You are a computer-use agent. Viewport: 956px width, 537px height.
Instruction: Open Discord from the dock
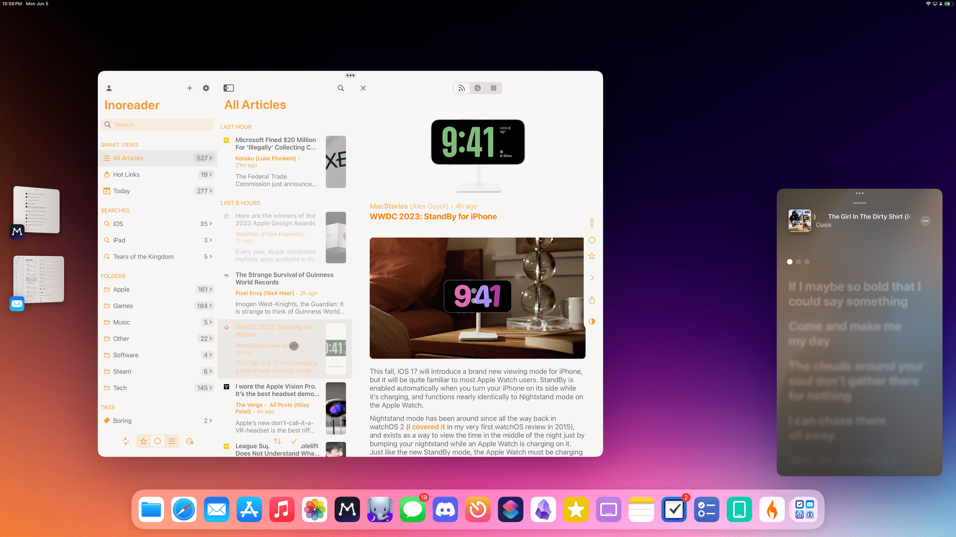[x=445, y=509]
